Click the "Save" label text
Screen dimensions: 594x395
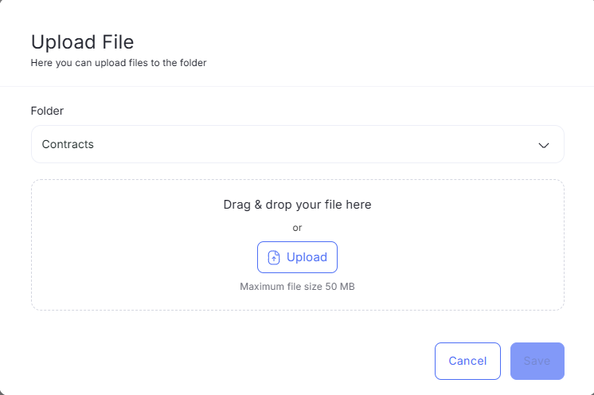[x=537, y=361]
